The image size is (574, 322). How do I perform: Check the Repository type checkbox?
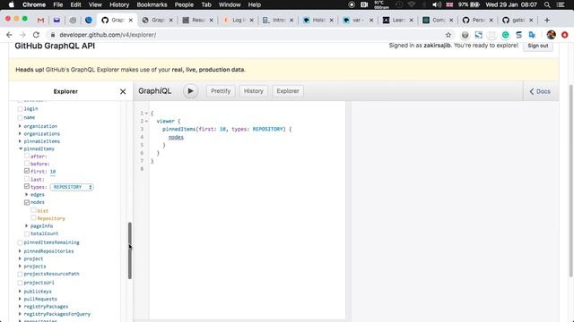33,218
